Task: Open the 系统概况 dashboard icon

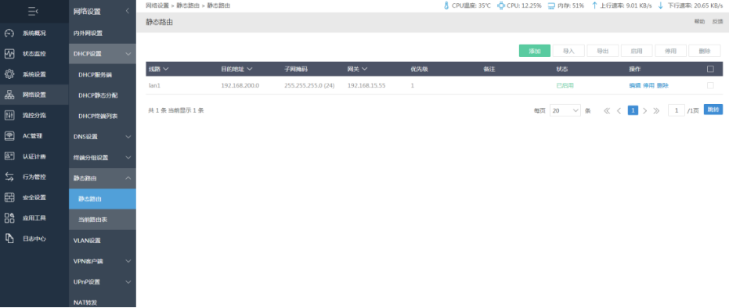Action: pos(9,34)
